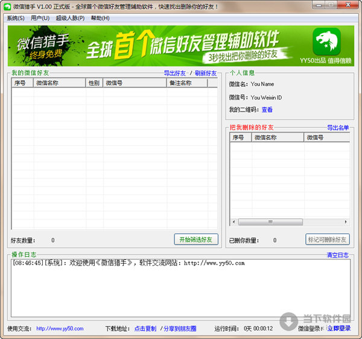Open the 超级人脉(P) menu
The height and width of the screenshot is (339, 362).
tap(70, 18)
